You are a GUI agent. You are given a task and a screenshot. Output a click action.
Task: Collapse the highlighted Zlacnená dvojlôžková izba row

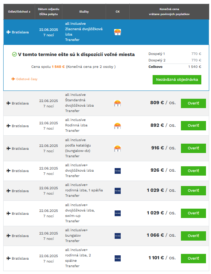pos(106,32)
